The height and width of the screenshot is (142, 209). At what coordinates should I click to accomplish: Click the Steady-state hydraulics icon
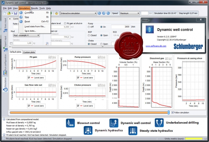point(133,131)
